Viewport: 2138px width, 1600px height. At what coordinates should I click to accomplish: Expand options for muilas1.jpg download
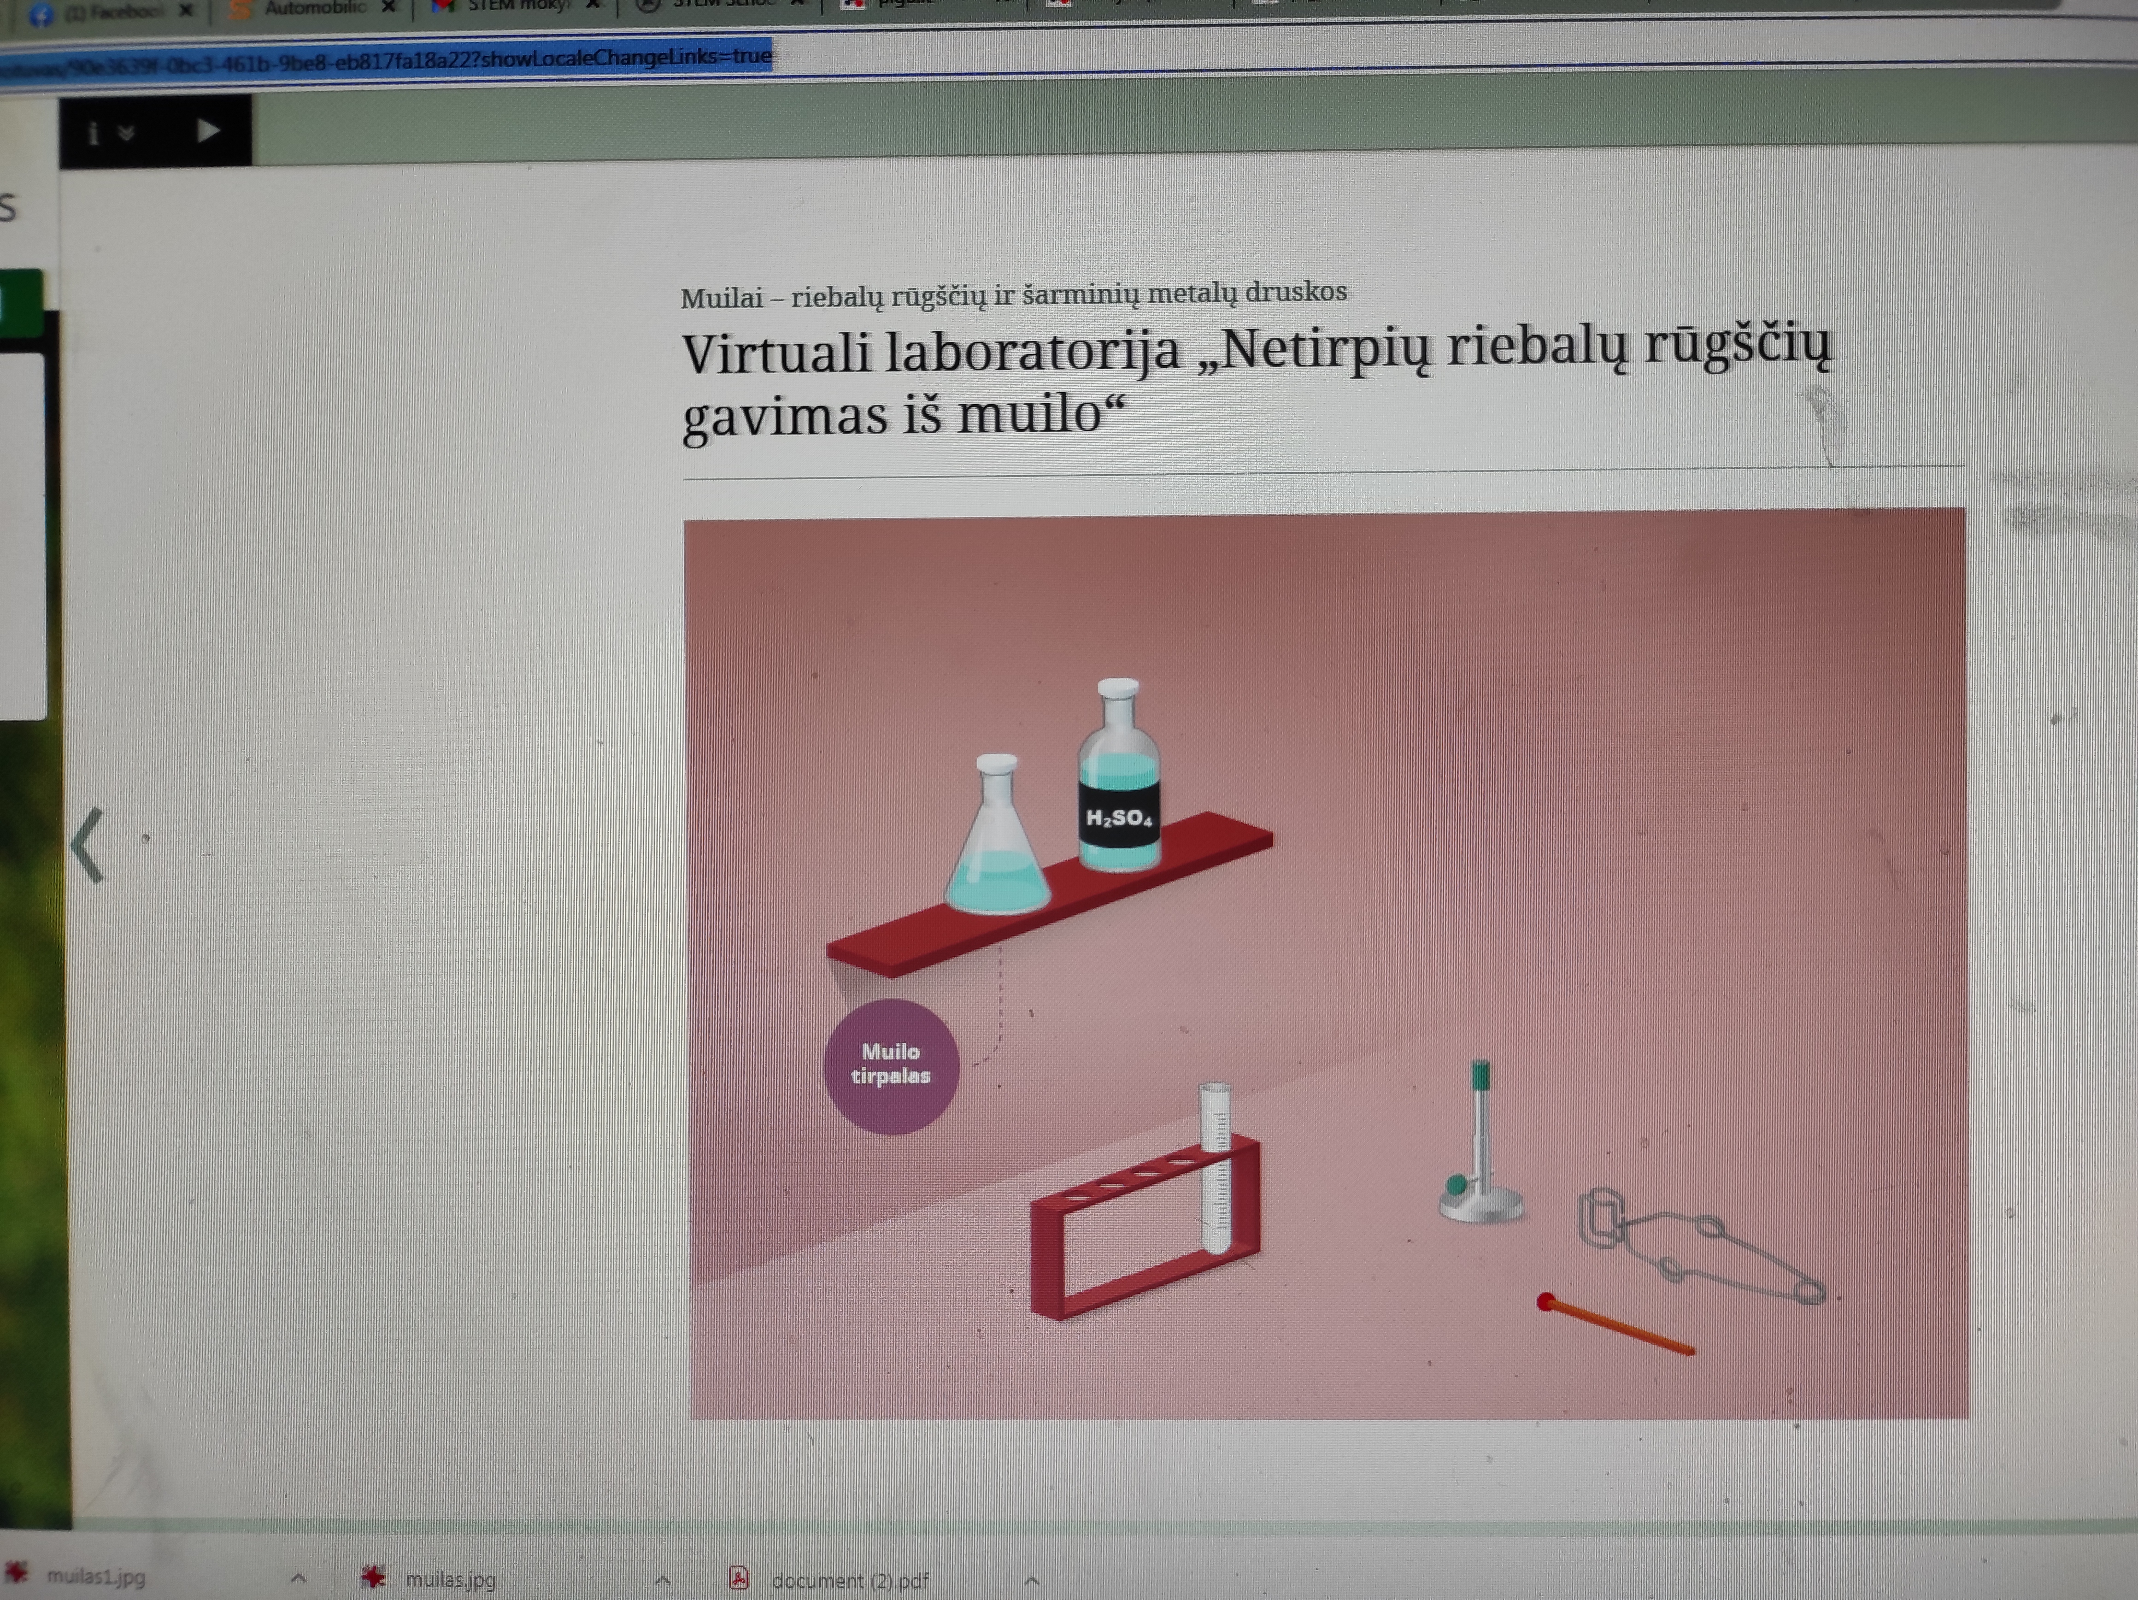pyautogui.click(x=299, y=1578)
